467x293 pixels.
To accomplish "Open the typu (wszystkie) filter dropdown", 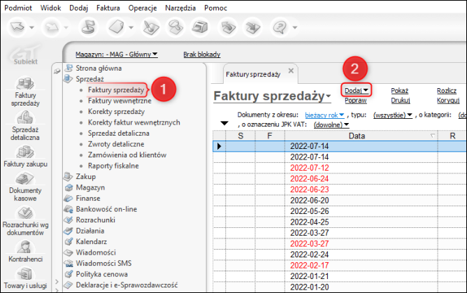I will pyautogui.click(x=392, y=115).
